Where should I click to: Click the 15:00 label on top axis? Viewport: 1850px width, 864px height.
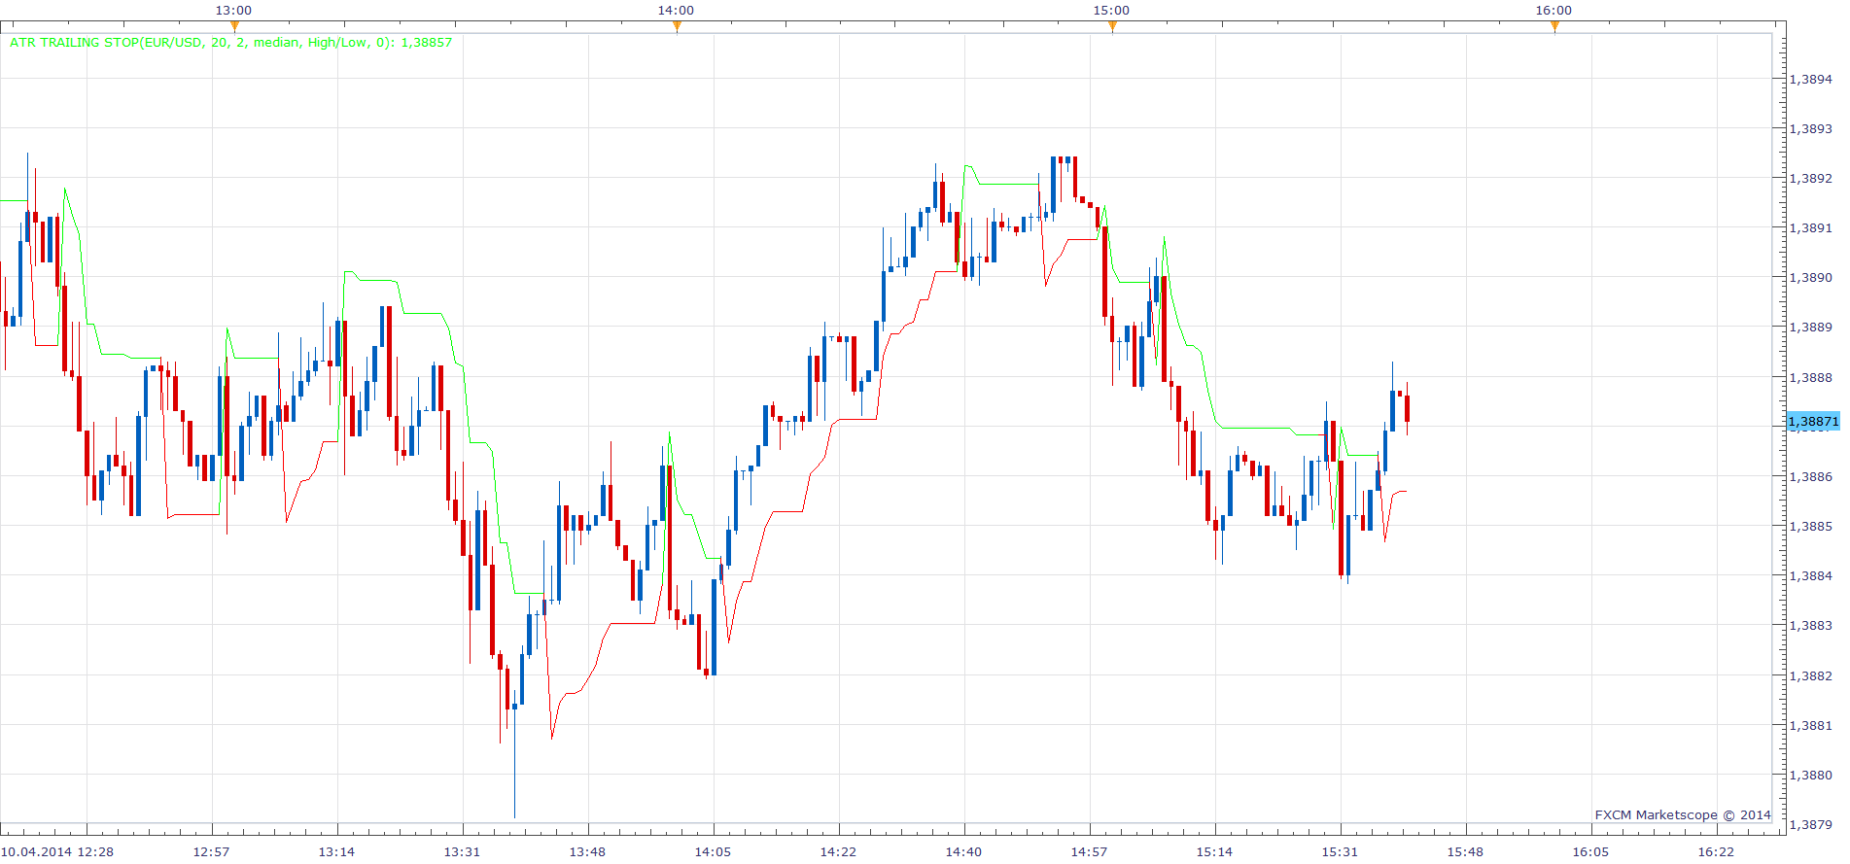(1111, 11)
